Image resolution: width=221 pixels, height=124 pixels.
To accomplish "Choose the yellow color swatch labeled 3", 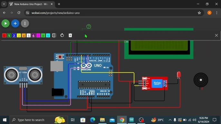I will [19, 36].
